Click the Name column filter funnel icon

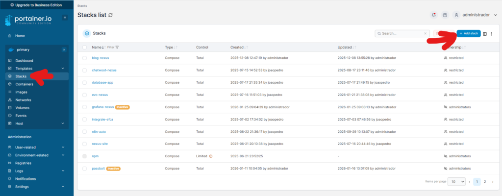pyautogui.click(x=117, y=48)
